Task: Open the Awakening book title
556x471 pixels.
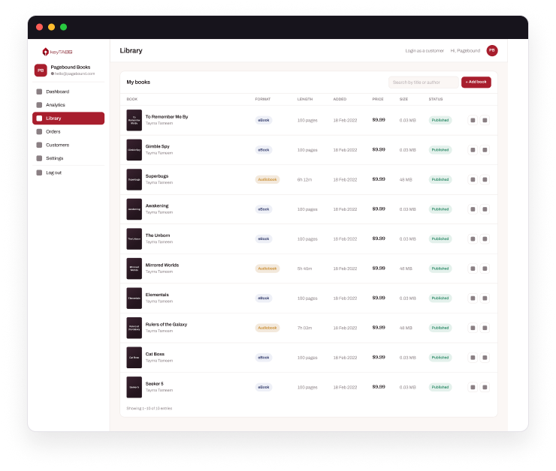Action: [x=157, y=206]
